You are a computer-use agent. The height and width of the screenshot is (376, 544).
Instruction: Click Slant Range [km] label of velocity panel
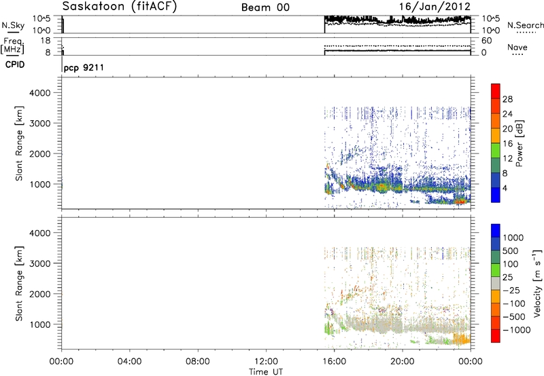tap(19, 283)
